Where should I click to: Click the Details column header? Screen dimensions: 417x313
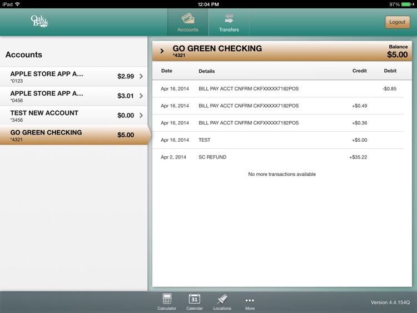point(207,71)
